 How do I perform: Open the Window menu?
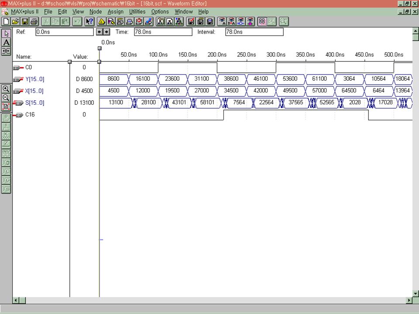point(184,12)
